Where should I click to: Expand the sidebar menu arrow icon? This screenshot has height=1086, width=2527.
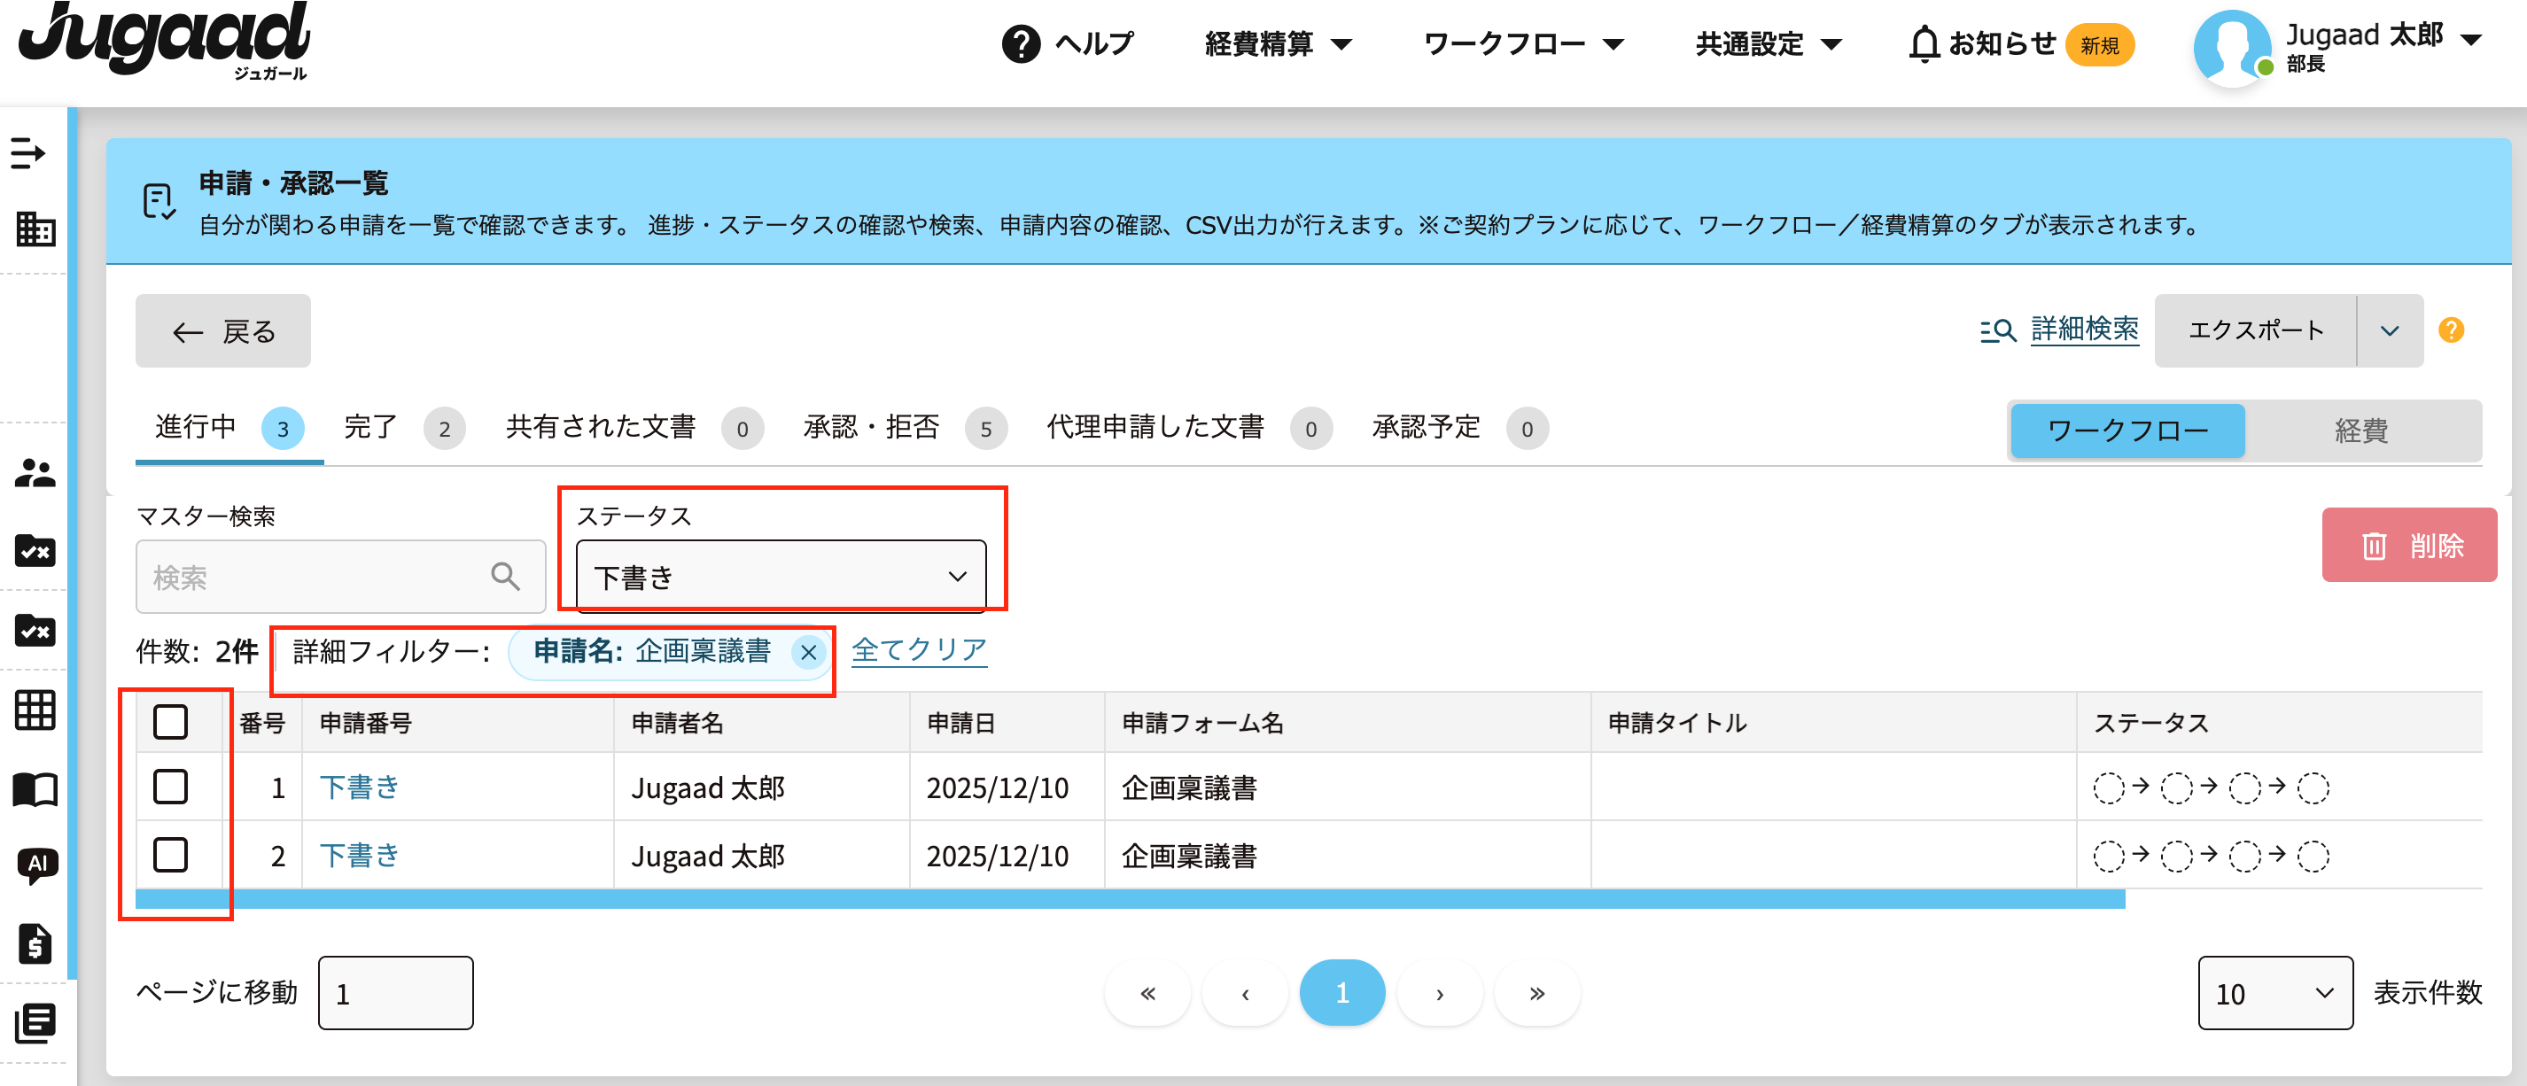coord(28,153)
